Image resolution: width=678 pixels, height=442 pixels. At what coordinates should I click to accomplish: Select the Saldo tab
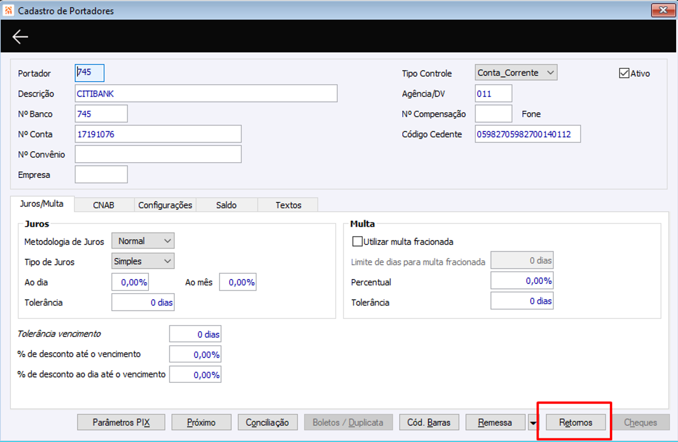click(x=227, y=205)
